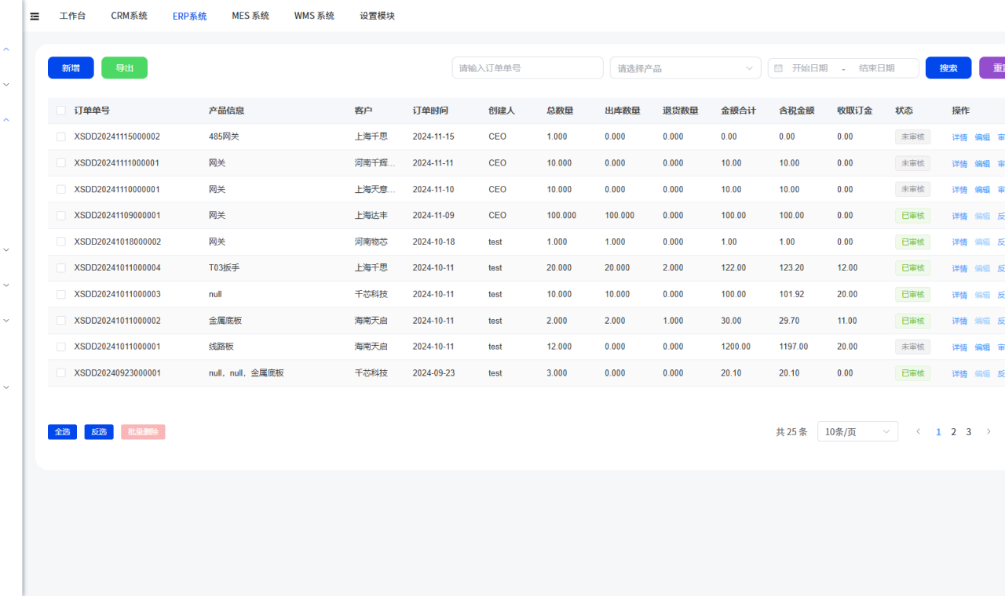The image size is (1005, 596).
Task: Click the 批量删除 batch delete button
Action: click(143, 432)
